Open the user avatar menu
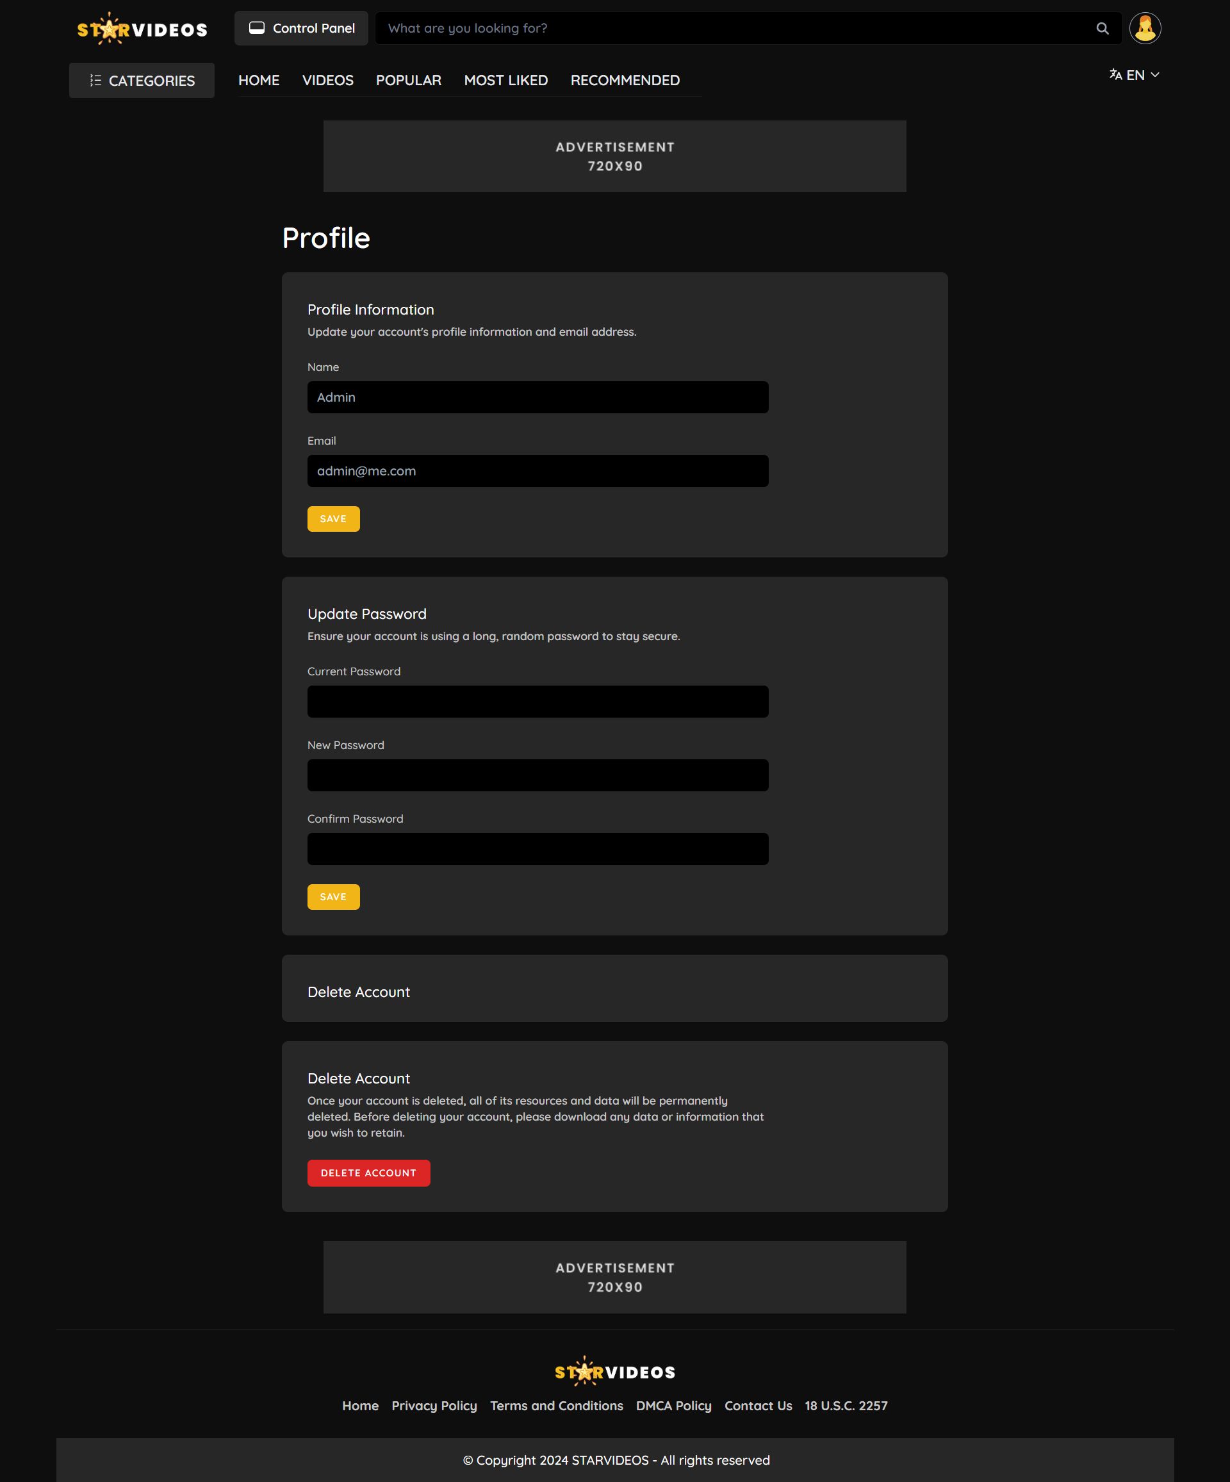The image size is (1230, 1482). pyautogui.click(x=1145, y=28)
